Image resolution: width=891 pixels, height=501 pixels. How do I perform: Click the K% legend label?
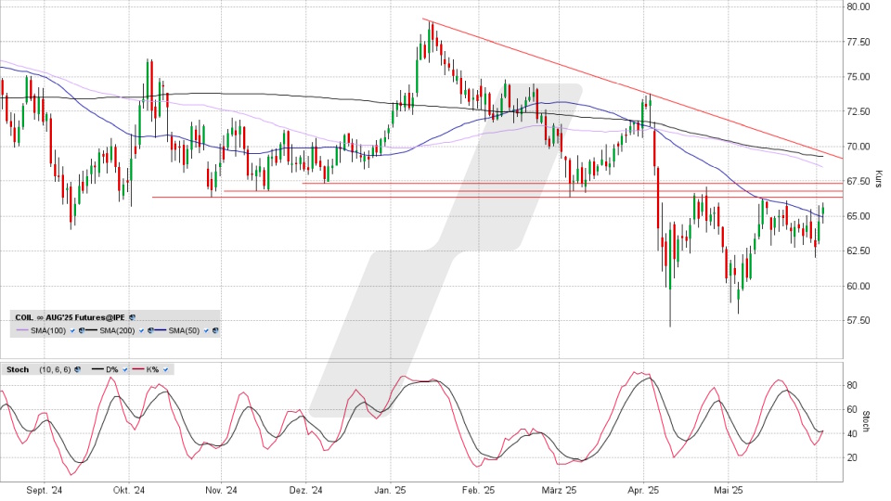pos(152,370)
